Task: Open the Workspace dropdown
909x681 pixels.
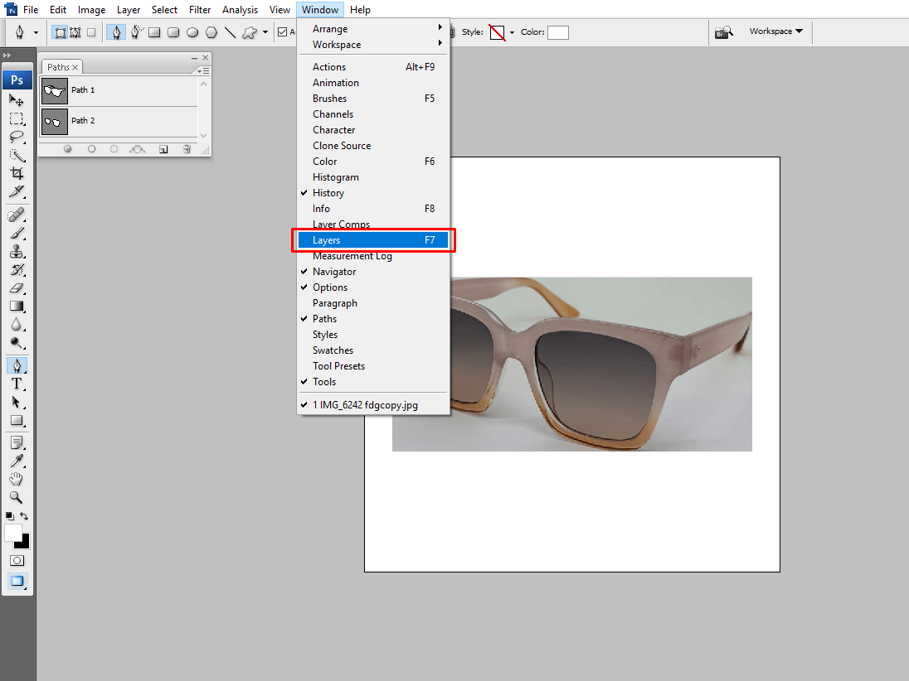Action: pos(775,31)
